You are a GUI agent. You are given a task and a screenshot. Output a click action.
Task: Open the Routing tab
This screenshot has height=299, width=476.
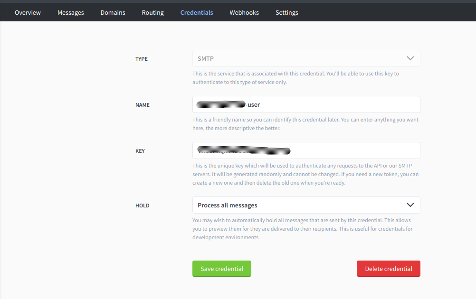152,12
